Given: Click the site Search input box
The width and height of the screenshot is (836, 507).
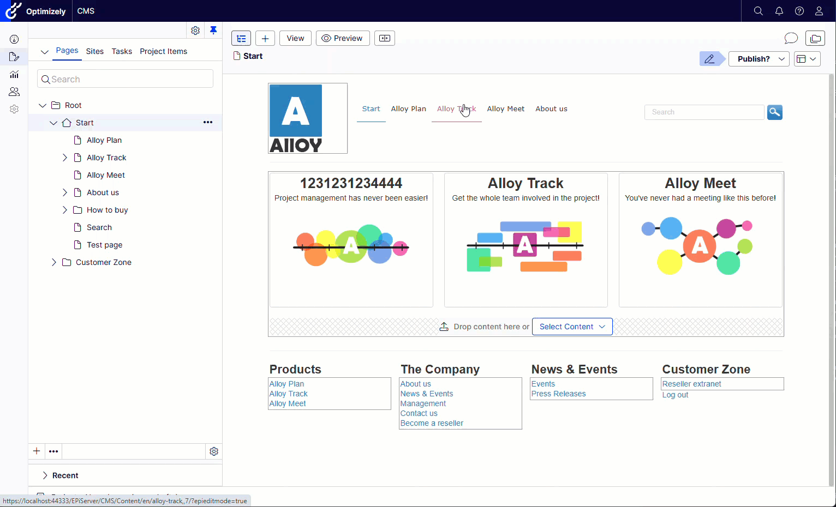Looking at the screenshot, I should [x=704, y=112].
